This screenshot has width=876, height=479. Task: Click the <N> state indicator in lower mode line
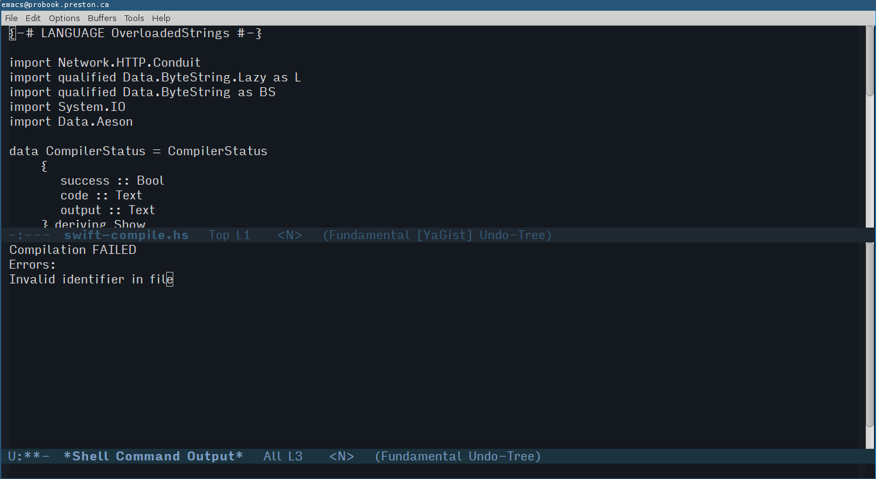click(341, 457)
